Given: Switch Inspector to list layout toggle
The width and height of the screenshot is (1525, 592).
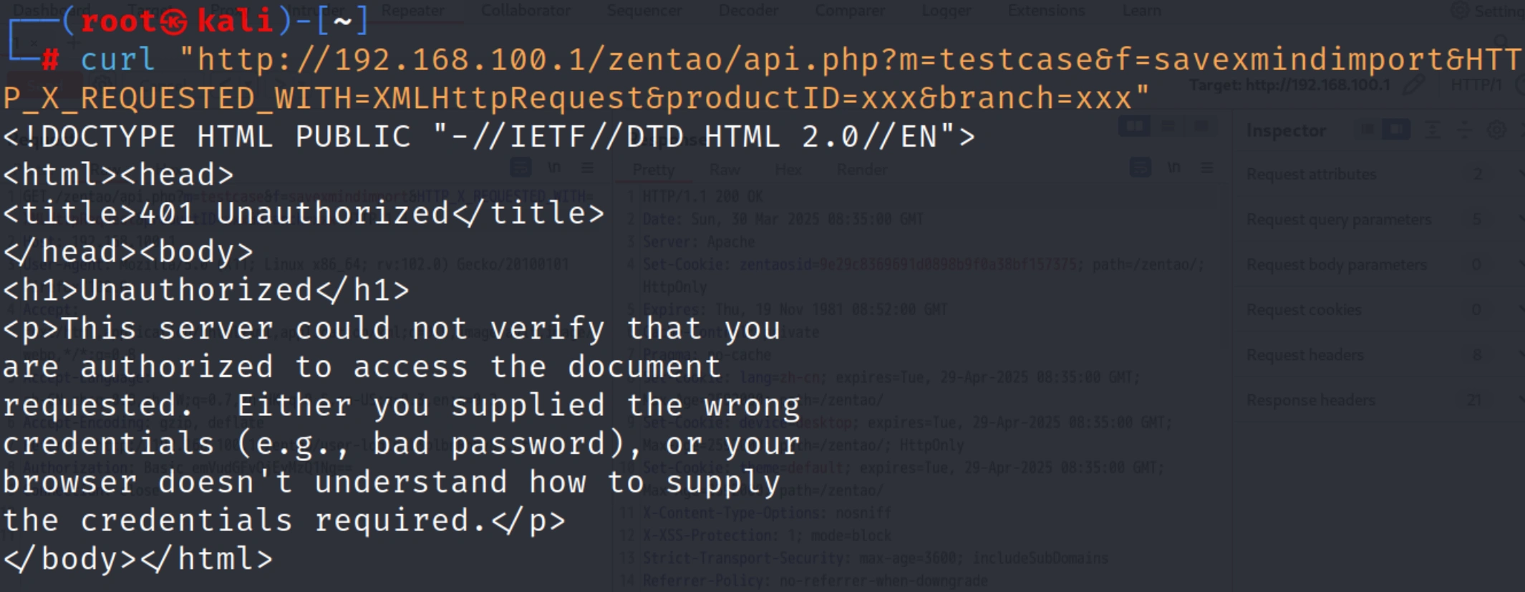Looking at the screenshot, I should point(1367,130).
